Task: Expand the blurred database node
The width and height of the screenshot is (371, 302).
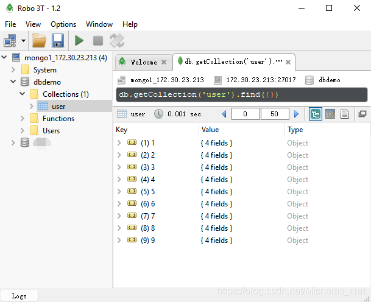Action: coord(13,142)
